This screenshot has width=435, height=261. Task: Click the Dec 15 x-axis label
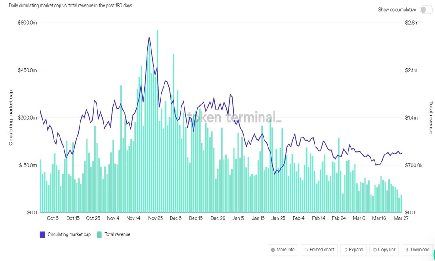point(196,218)
